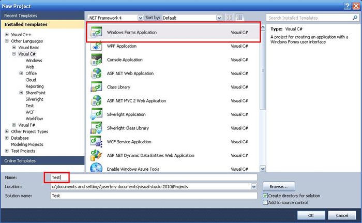Expand the Visual C++ tree node
Viewport: 362px width, 223px height.
click(7, 35)
